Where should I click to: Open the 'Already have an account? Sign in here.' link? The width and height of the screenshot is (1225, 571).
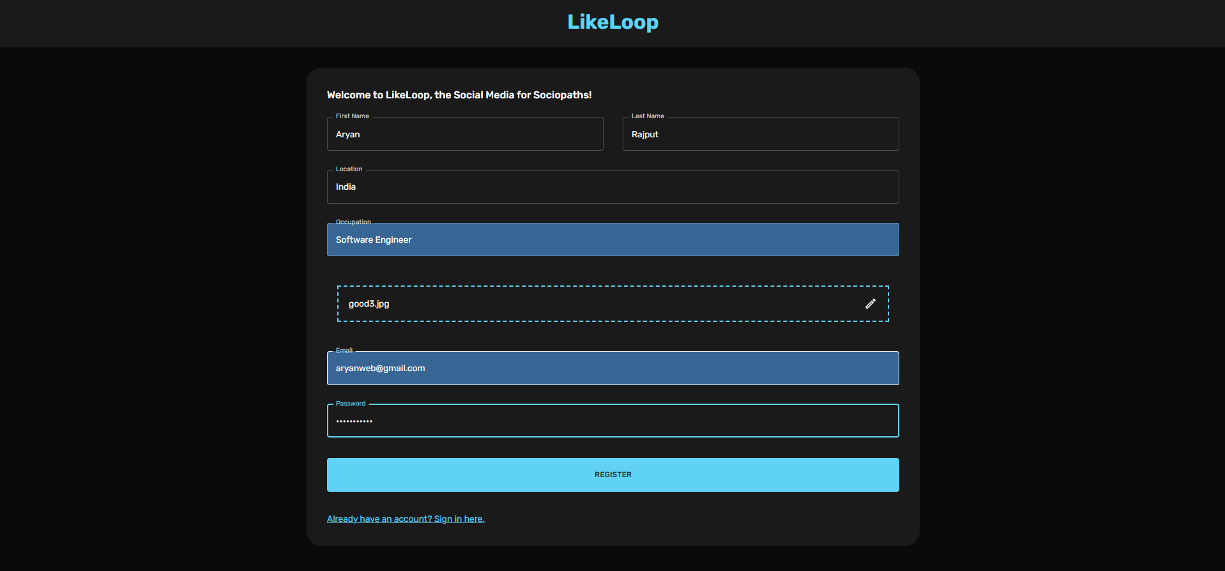(x=406, y=519)
